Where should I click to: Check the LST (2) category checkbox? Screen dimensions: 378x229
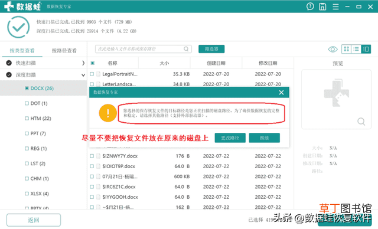[27, 163]
